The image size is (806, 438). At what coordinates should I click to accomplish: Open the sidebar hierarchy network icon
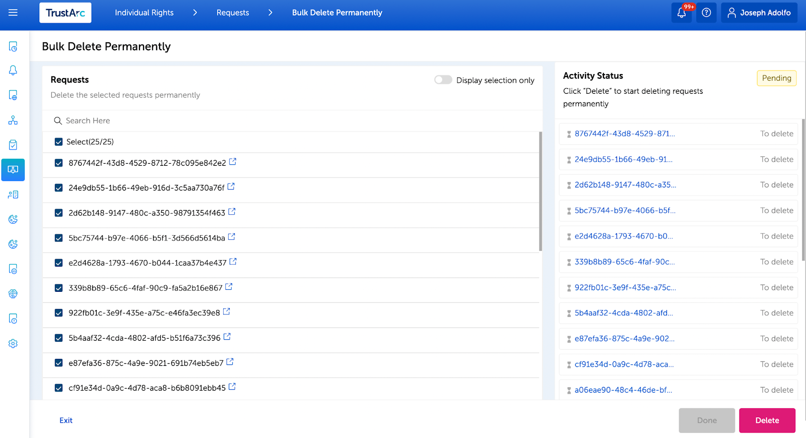point(13,120)
